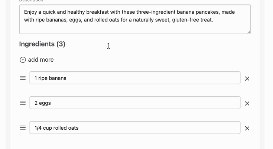Select the 1/4 cup rolled oats field
Screen dimensions: 273x149
[135, 128]
